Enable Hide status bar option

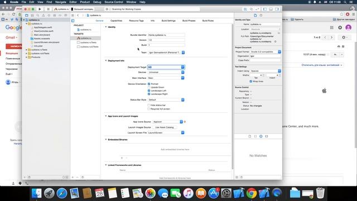pyautogui.click(x=149, y=106)
